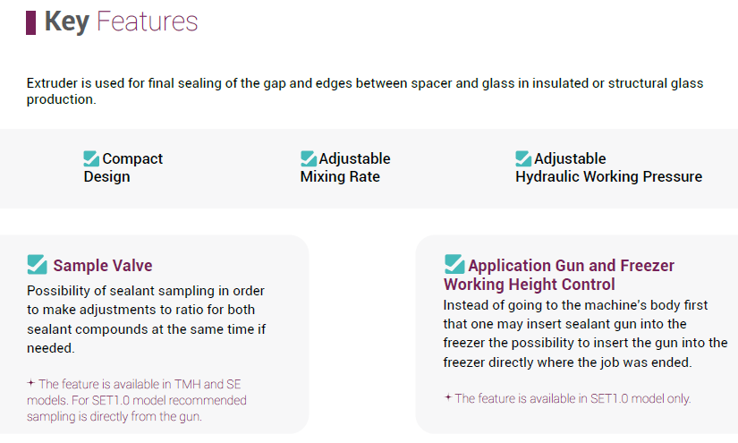Click the checkmark icon beside Adjustable Mixing Rate
Screen dimensions: 738x443
(309, 158)
